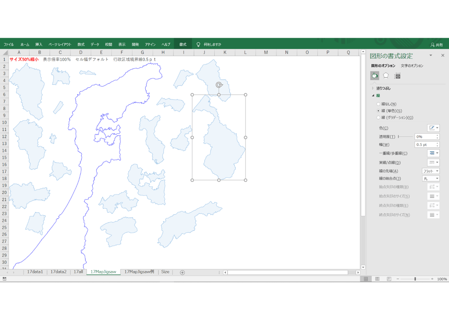Image resolution: width=449 pixels, height=320 pixels.
Task: Open the 書式 ribbon tab
Action: pyautogui.click(x=183, y=44)
